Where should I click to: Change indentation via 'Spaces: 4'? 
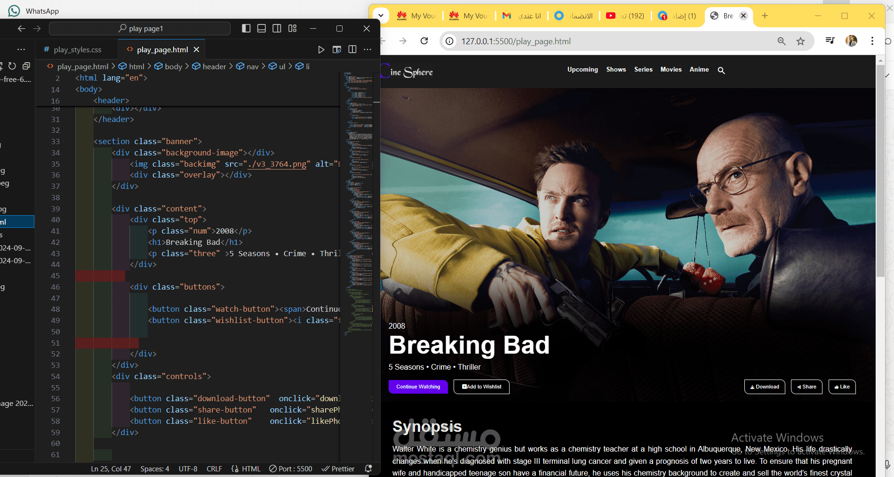155,469
